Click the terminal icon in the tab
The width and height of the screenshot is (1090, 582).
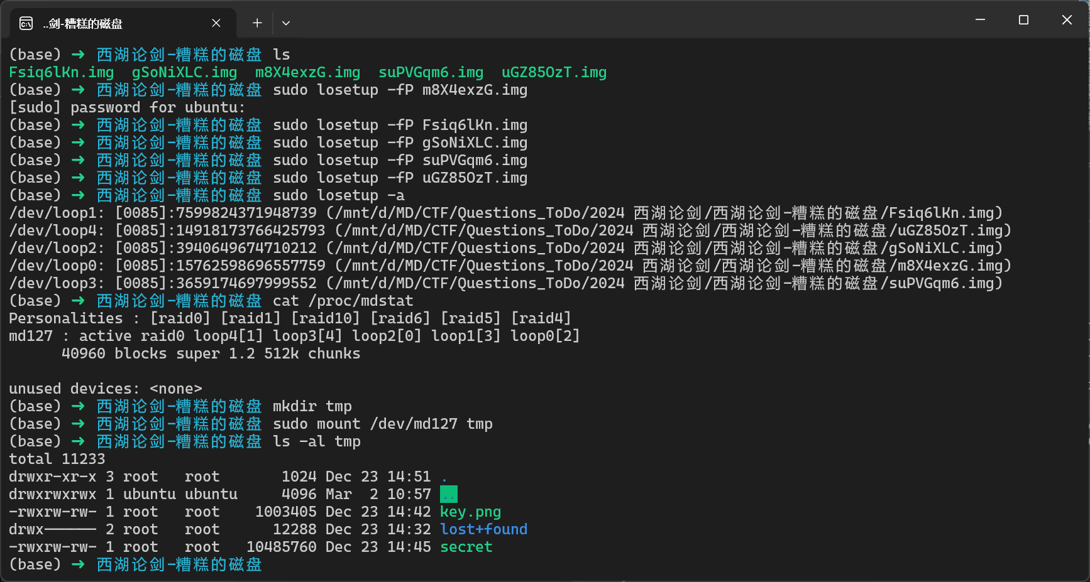pos(26,23)
